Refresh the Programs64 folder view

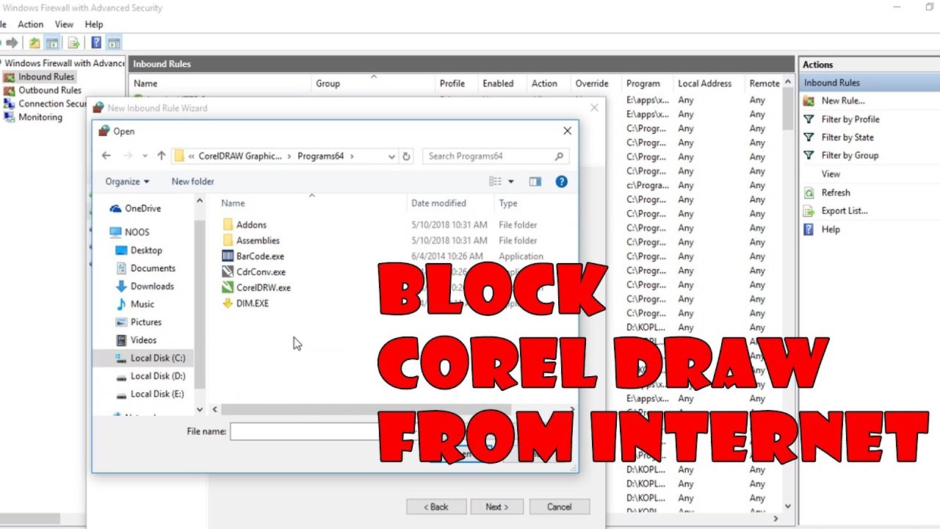tap(406, 156)
